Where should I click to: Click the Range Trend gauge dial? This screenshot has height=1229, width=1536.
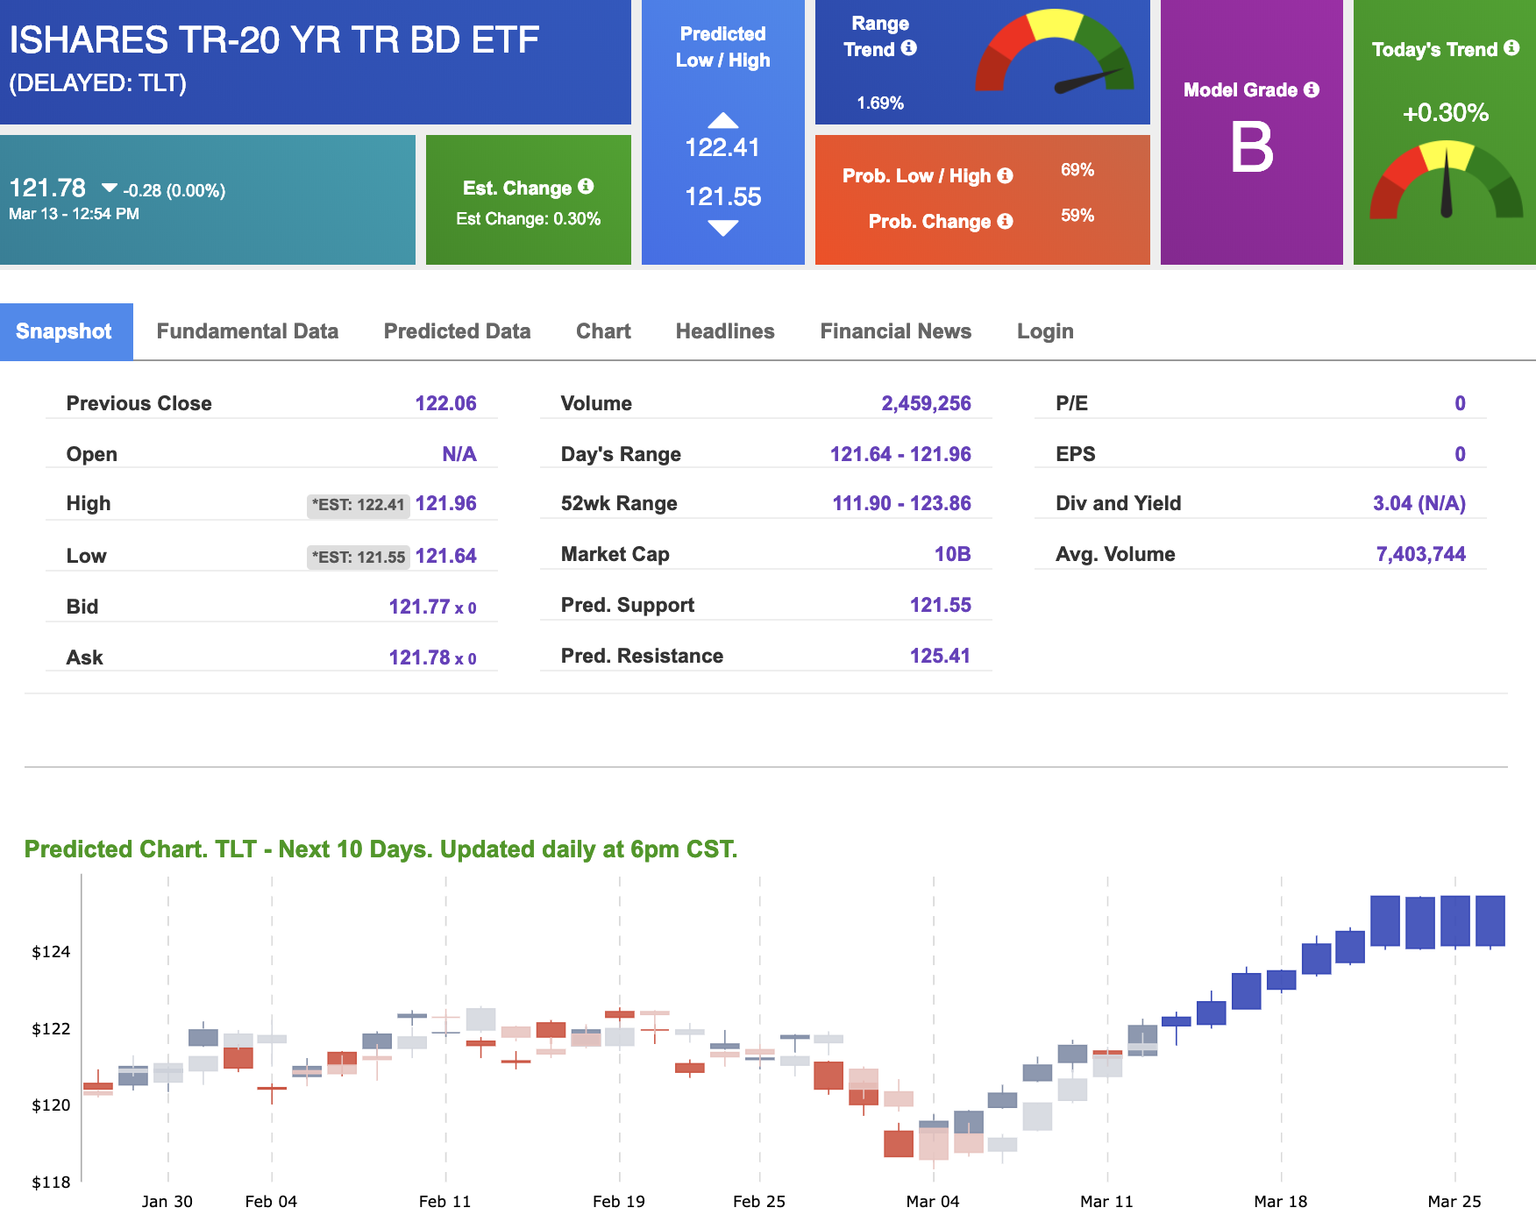(x=1055, y=51)
